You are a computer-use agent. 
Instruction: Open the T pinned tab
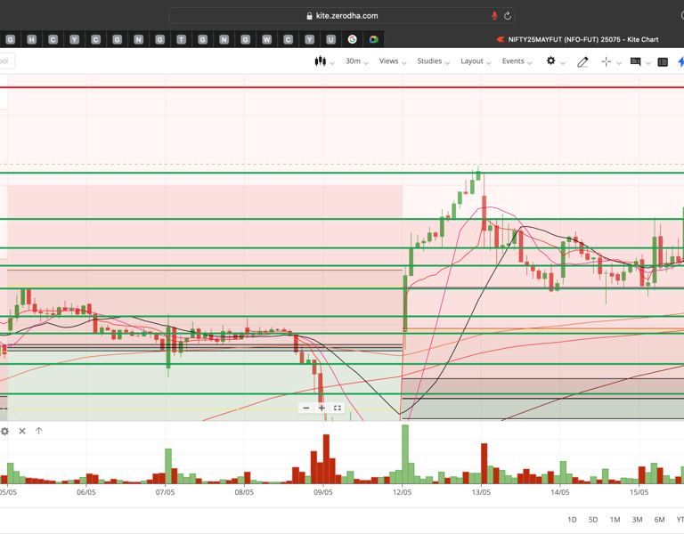click(x=181, y=40)
